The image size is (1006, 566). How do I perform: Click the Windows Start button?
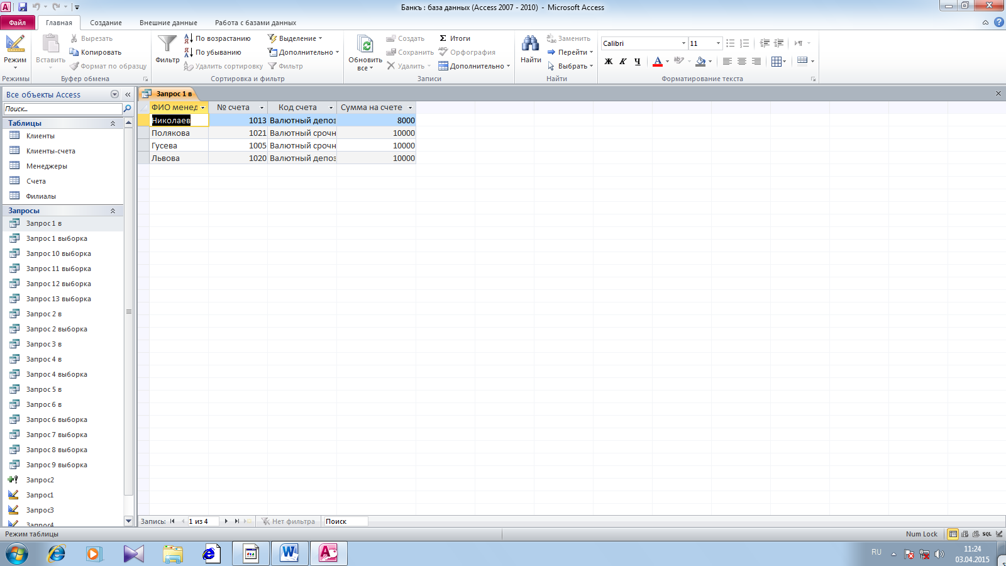tap(16, 554)
